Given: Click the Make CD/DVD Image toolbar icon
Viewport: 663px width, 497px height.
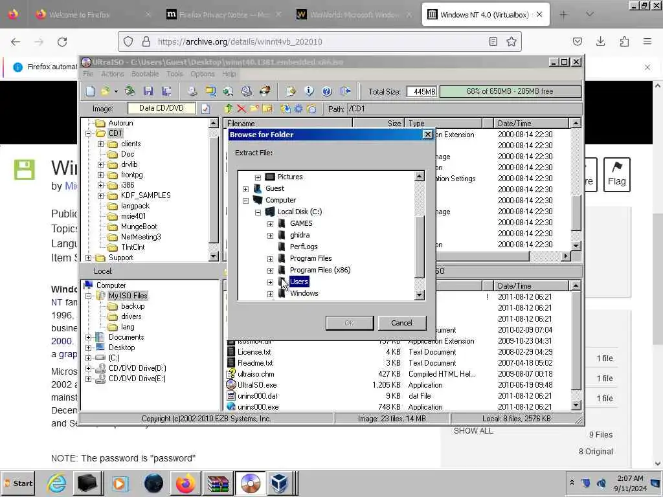Looking at the screenshot, I should [192, 91].
